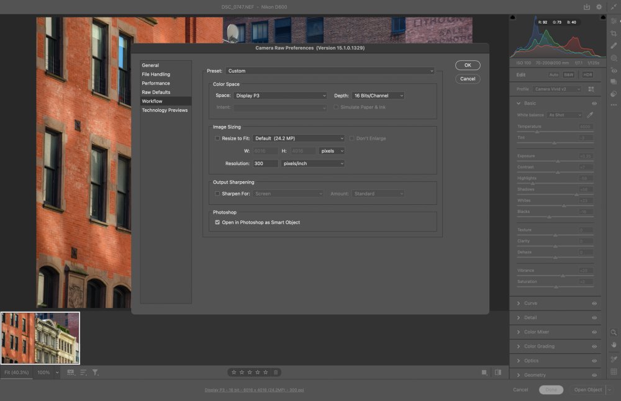The image size is (621, 401).
Task: Select the Masking circle tool icon
Action: [x=614, y=58]
